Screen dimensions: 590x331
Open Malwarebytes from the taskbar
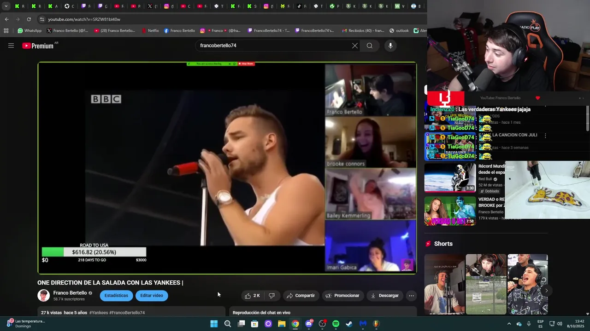coord(363,324)
